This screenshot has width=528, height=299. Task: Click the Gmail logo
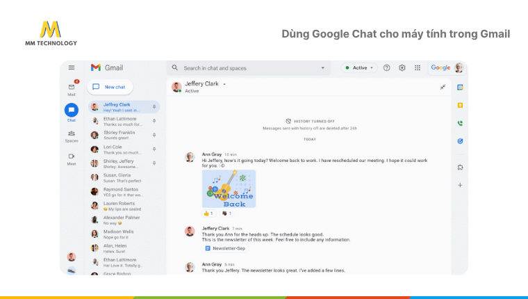click(x=107, y=67)
